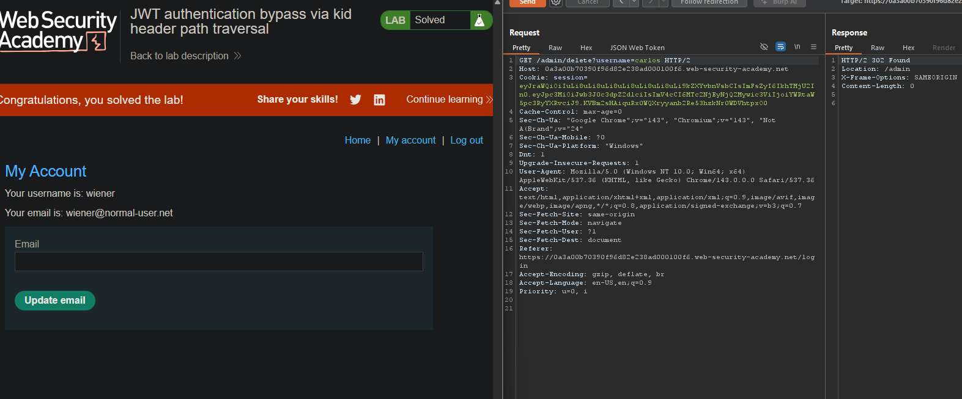Click the wiener@normal-user.net email text
Viewport: 962px width, 399px height.
(x=119, y=213)
